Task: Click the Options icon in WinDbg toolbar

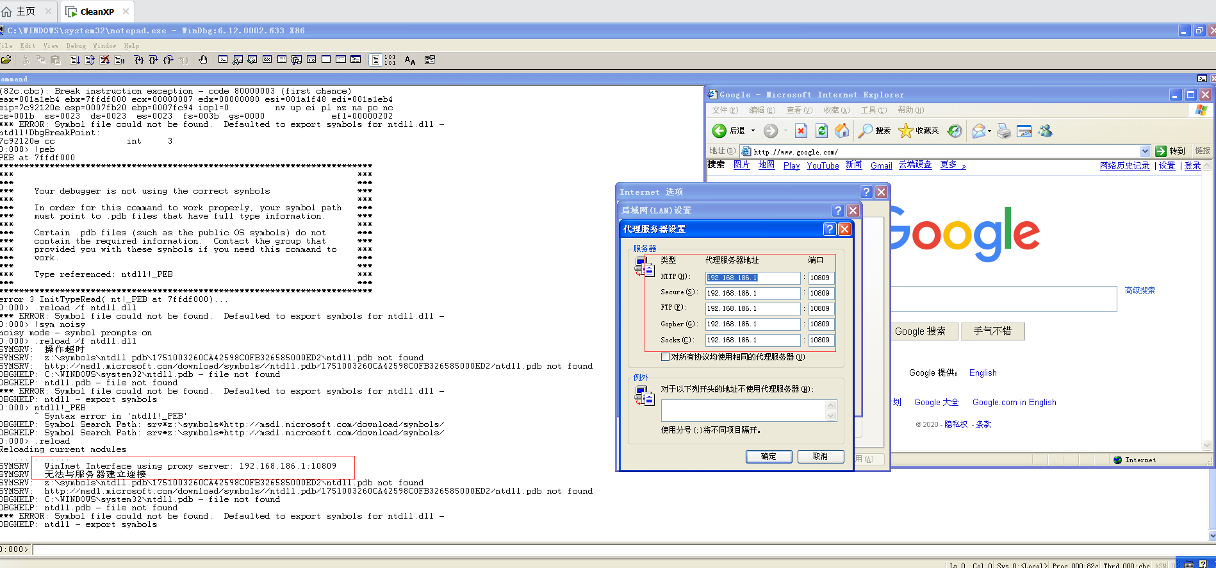Action: tap(430, 60)
